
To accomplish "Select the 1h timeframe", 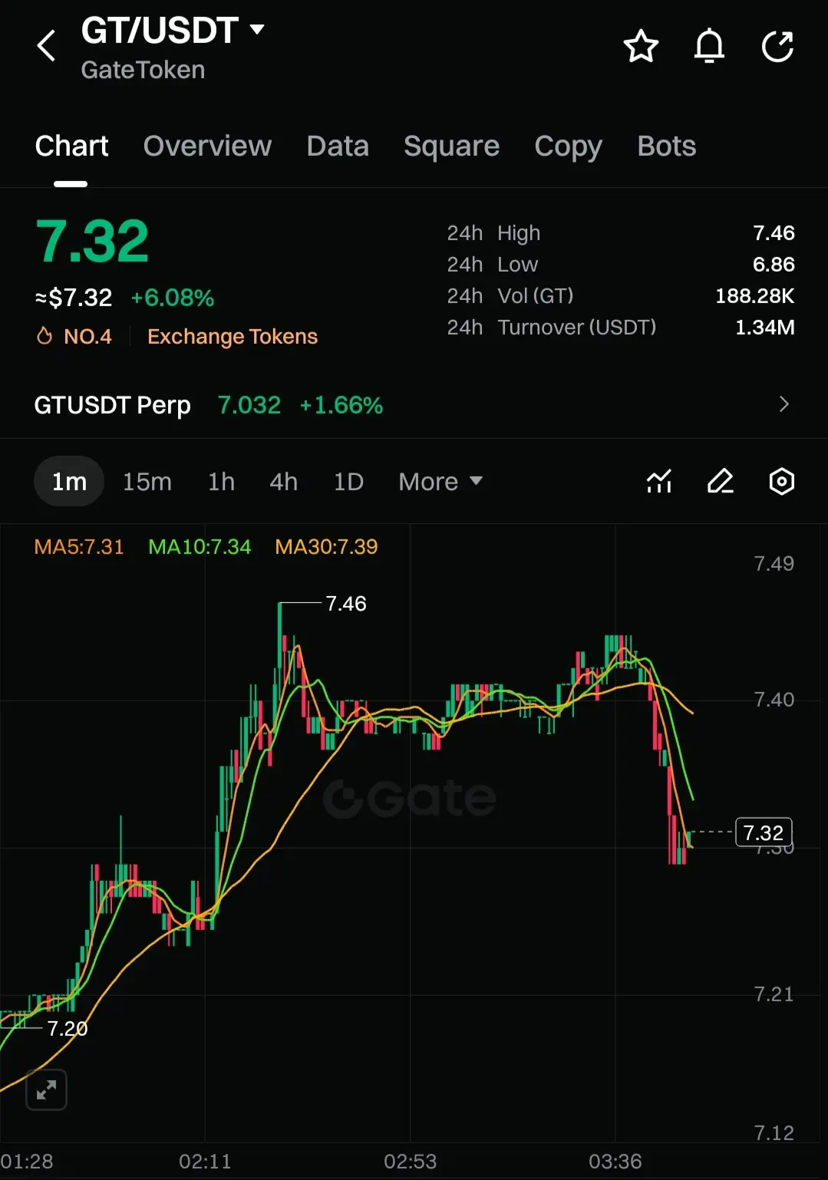I will point(221,482).
